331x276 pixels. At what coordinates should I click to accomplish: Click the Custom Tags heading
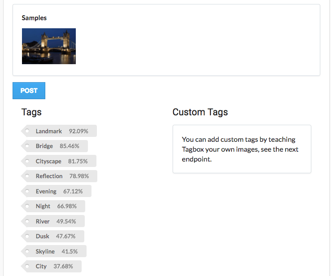(x=200, y=112)
